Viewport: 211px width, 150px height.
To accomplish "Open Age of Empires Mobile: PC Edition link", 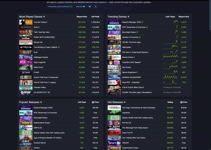I will point(48,138).
